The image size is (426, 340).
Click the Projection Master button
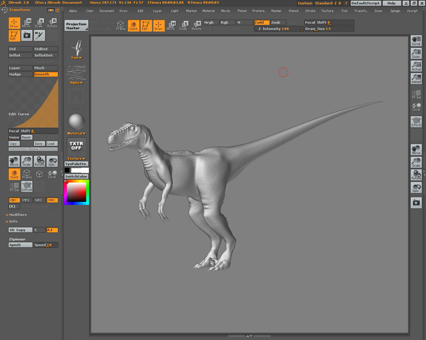pyautogui.click(x=76, y=25)
